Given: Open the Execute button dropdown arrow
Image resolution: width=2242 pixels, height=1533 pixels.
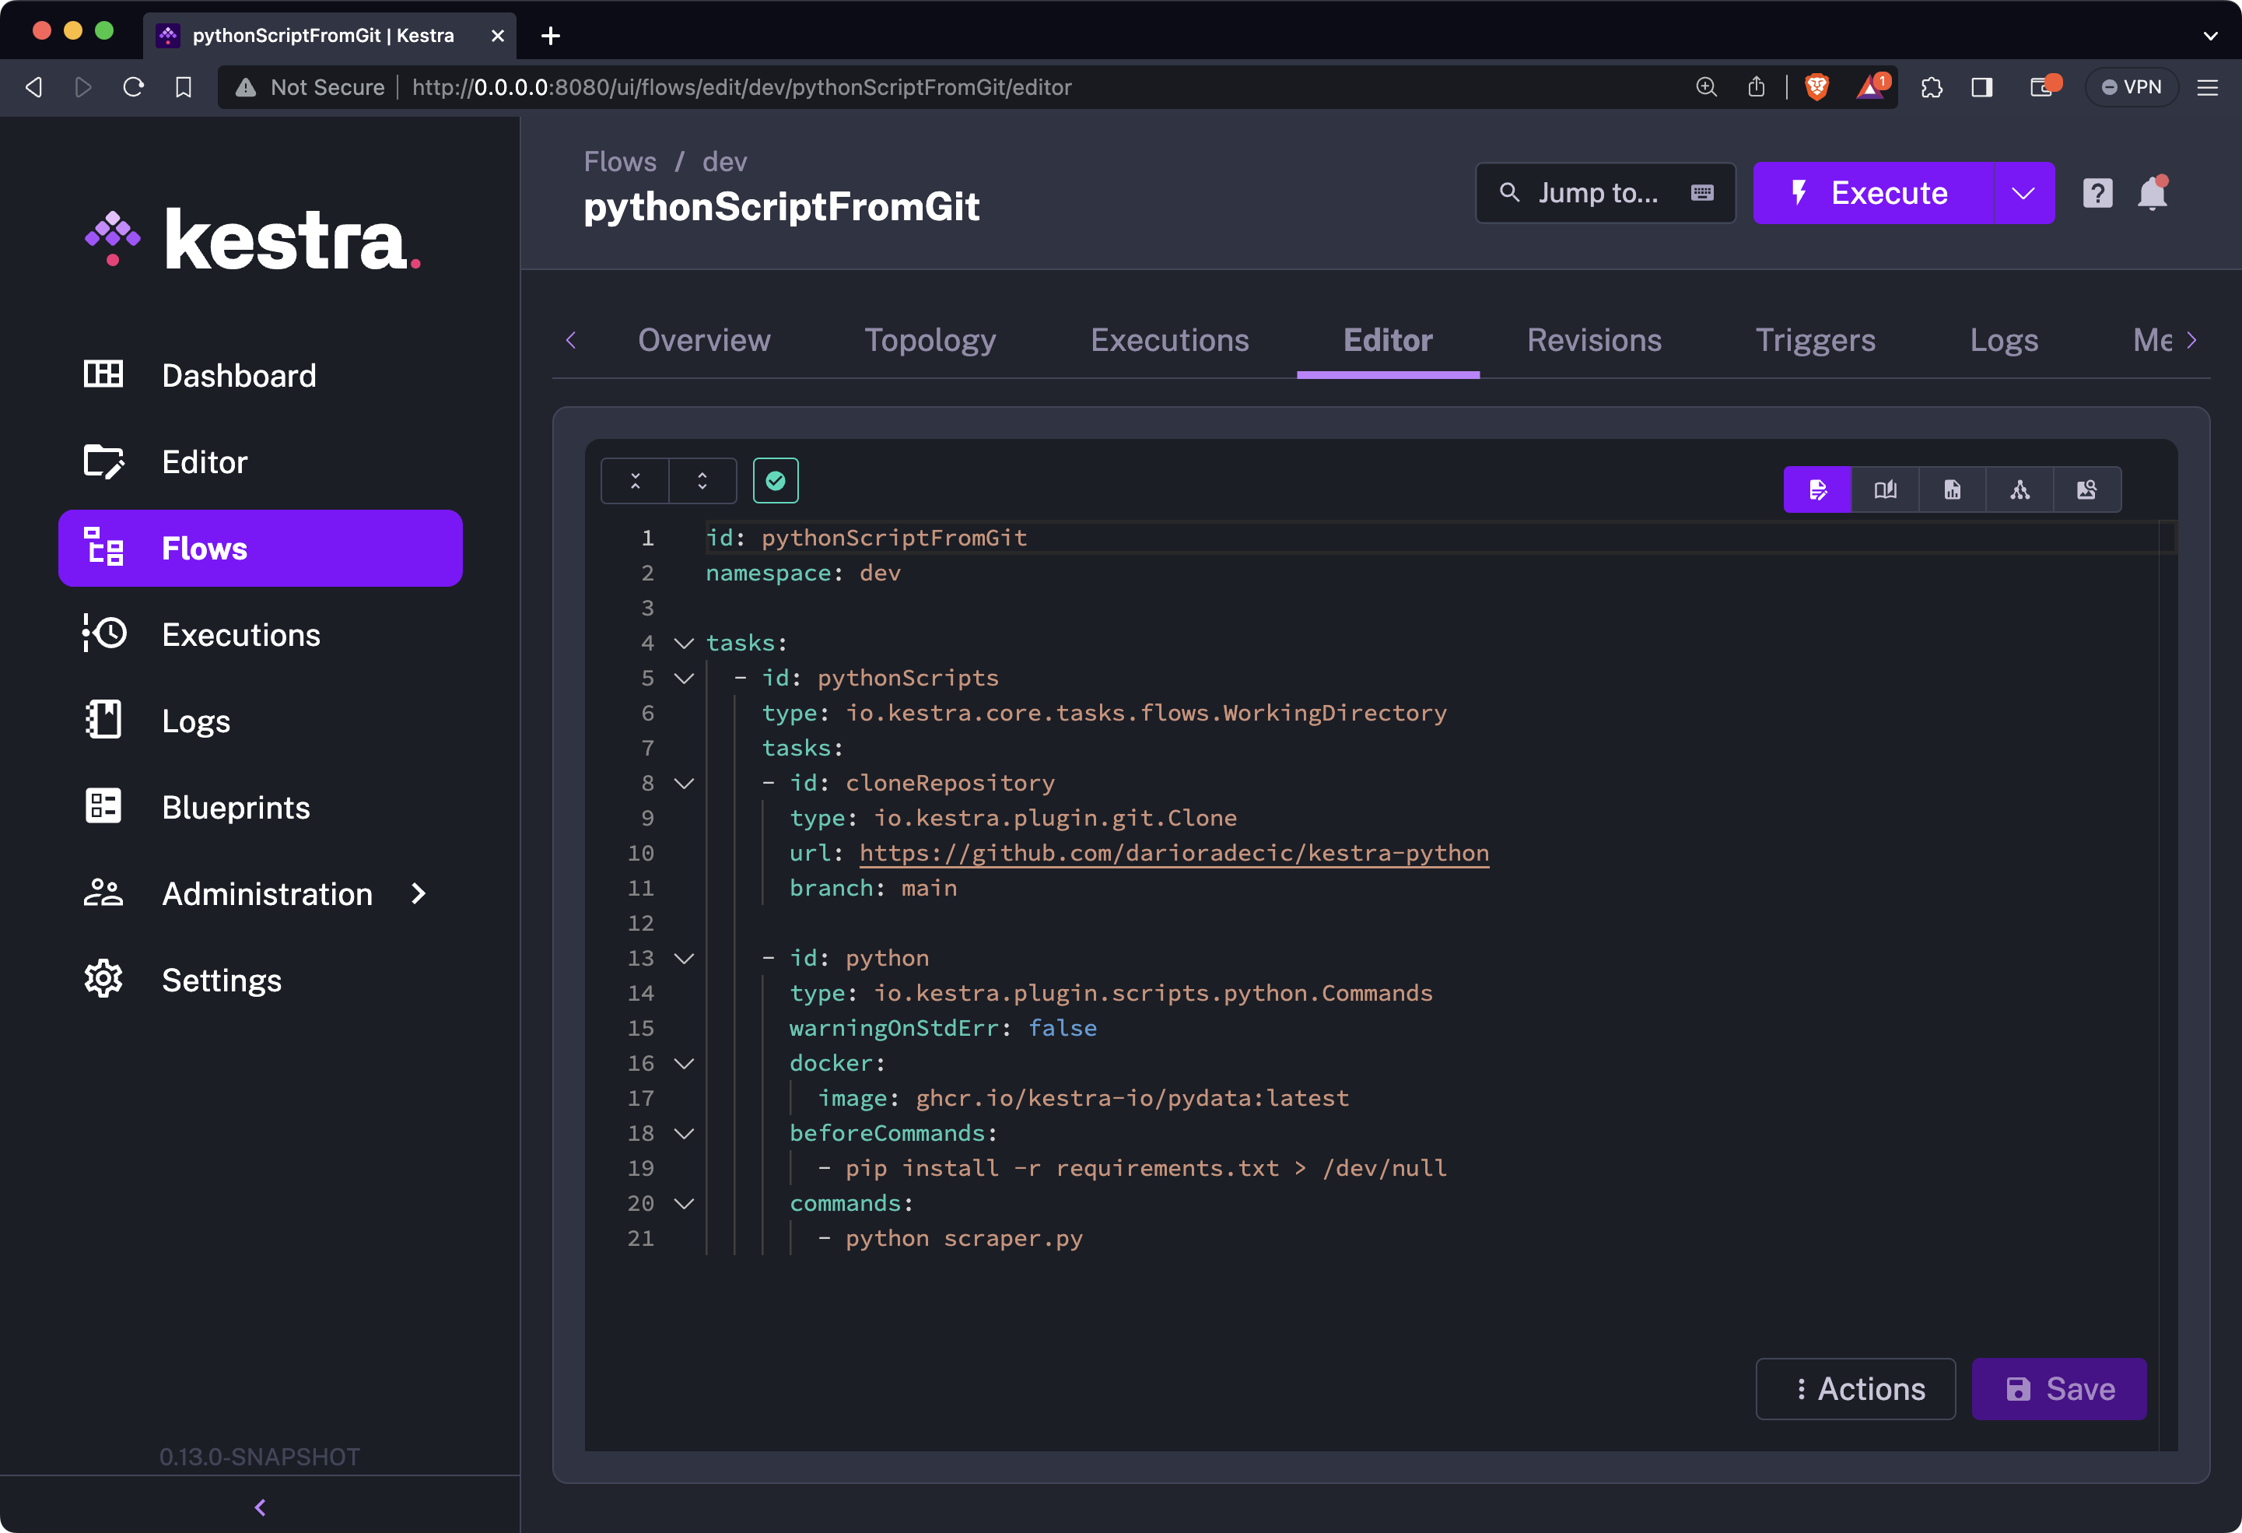Looking at the screenshot, I should click(2023, 193).
